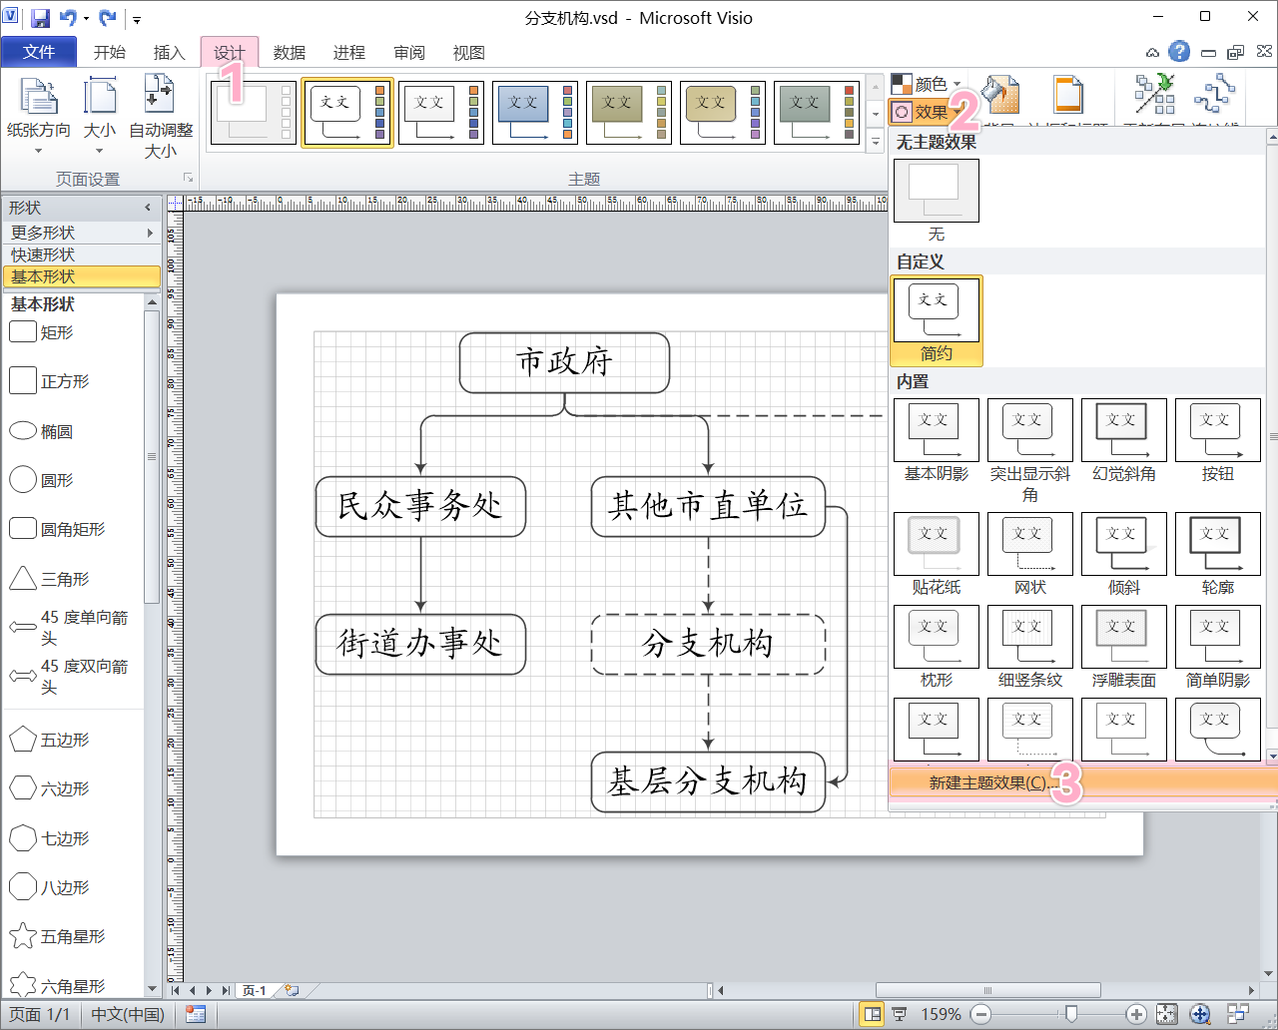Open the undo history dropdown arrow

(86, 19)
